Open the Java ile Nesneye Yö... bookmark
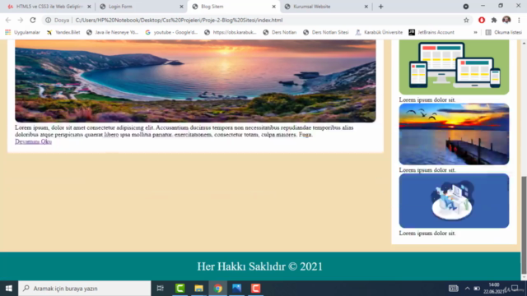 click(x=112, y=32)
